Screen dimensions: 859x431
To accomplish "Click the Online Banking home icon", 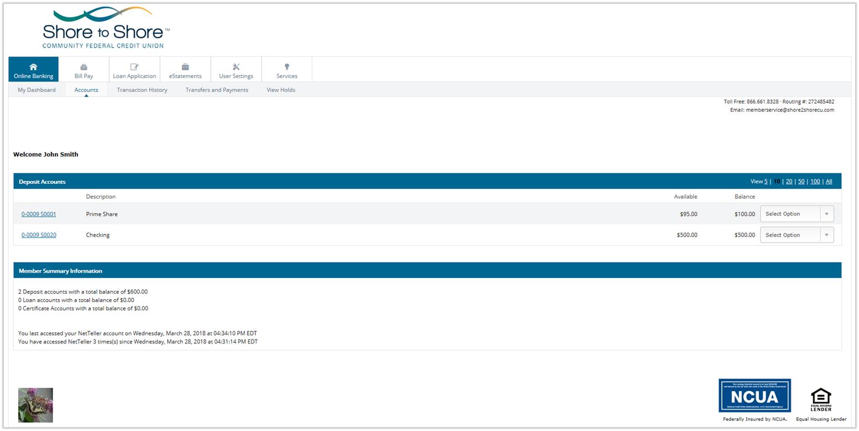I will point(33,66).
